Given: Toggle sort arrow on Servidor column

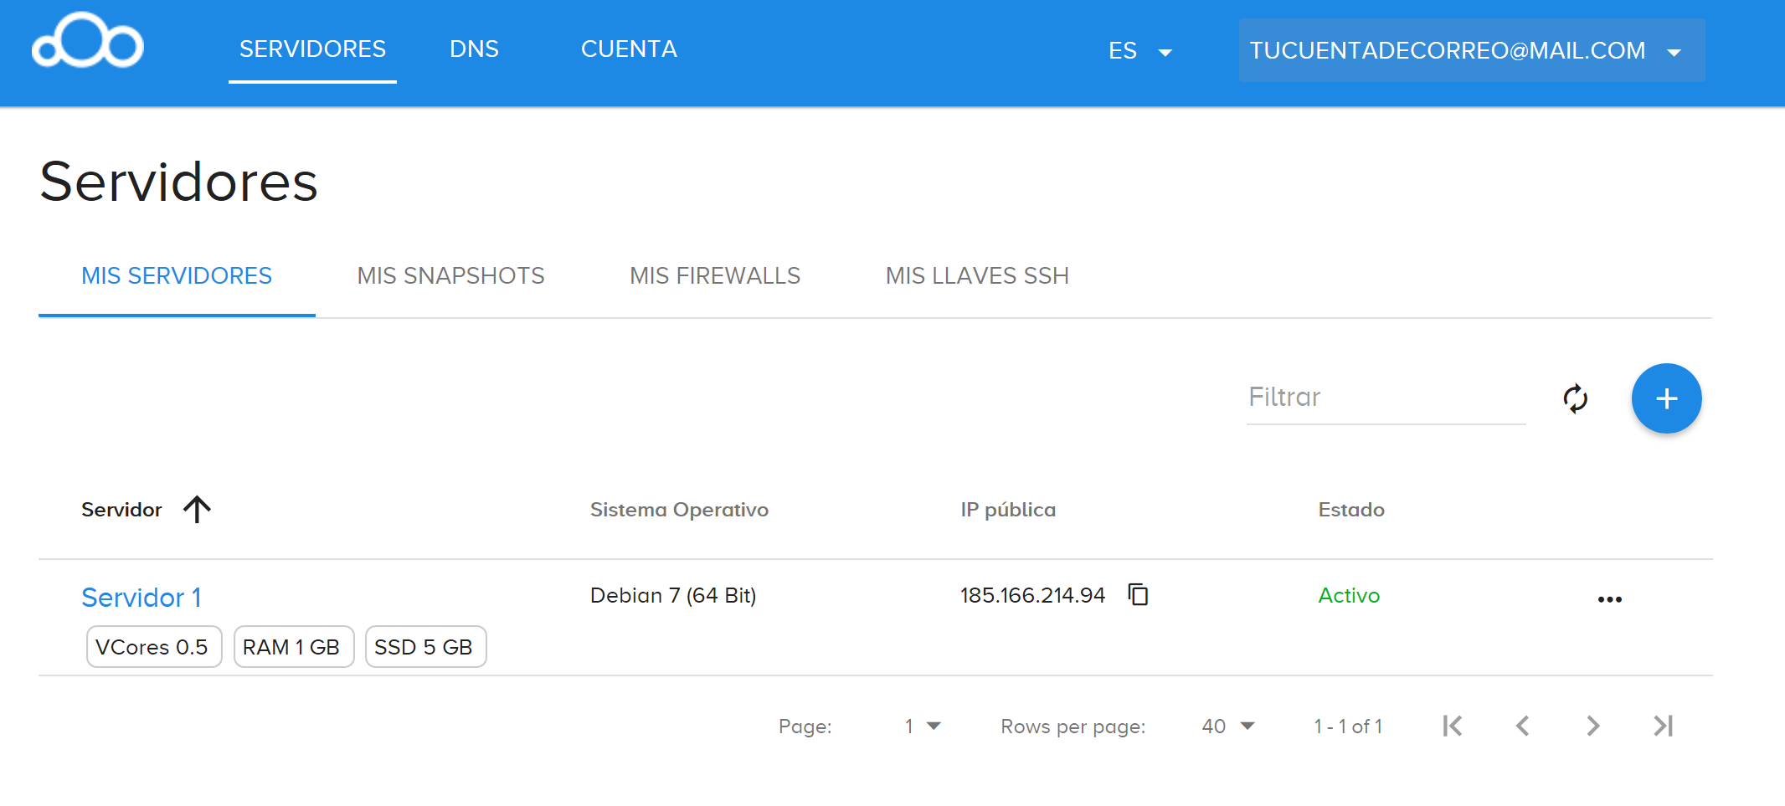Looking at the screenshot, I should click(x=197, y=509).
